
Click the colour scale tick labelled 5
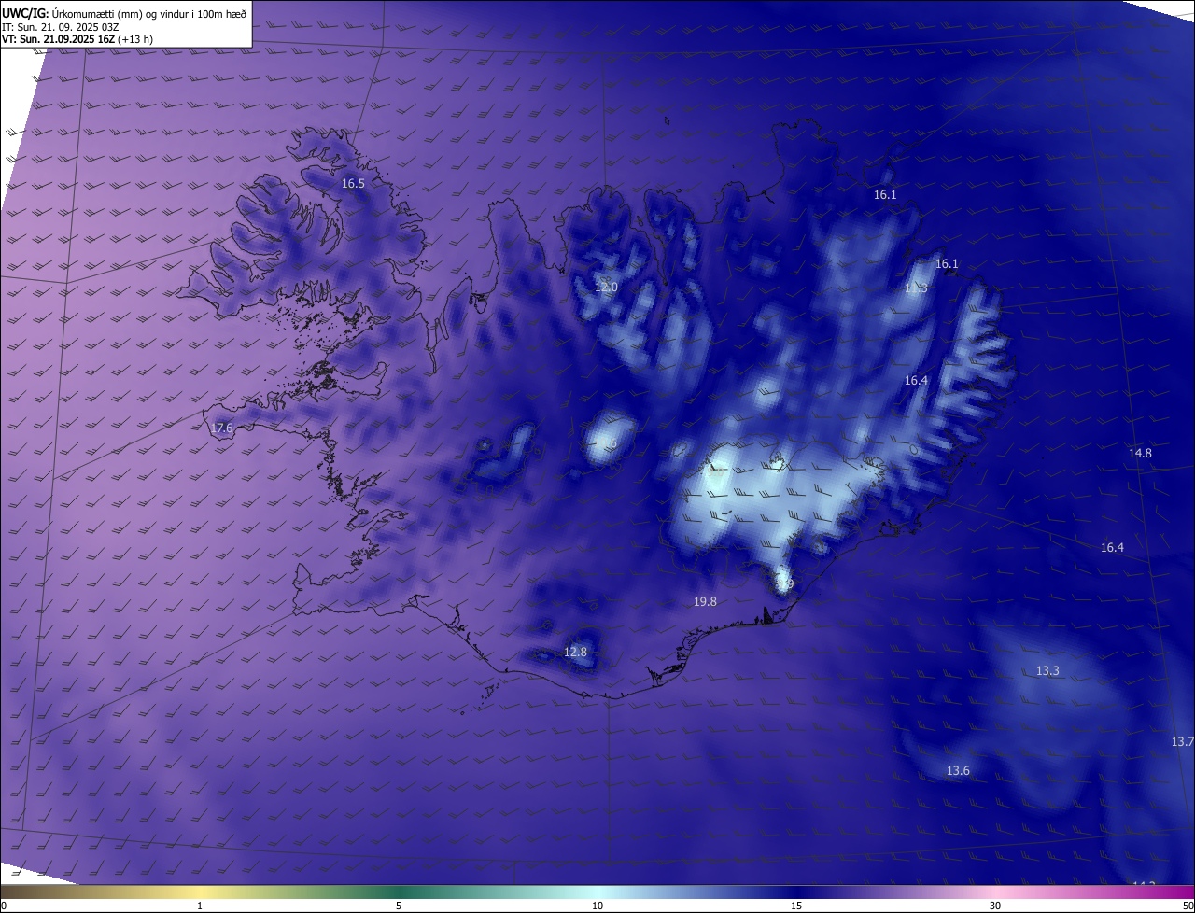point(399,906)
